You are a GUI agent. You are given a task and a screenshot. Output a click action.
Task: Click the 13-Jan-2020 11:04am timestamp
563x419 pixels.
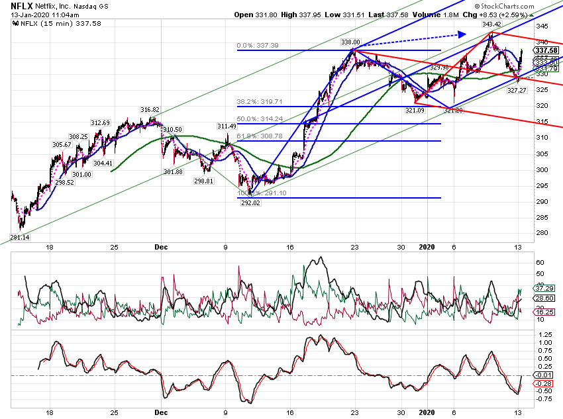(x=45, y=15)
